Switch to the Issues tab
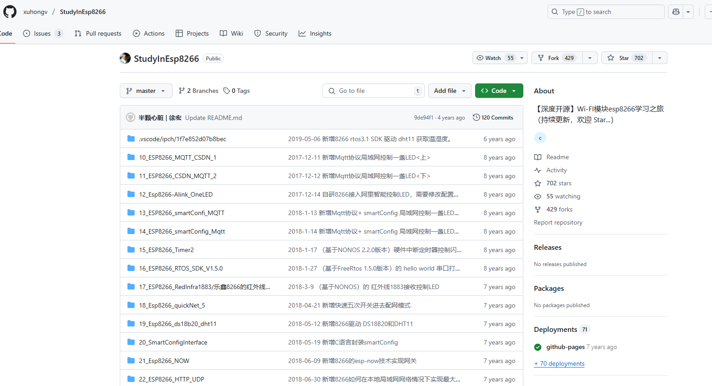 pos(43,33)
